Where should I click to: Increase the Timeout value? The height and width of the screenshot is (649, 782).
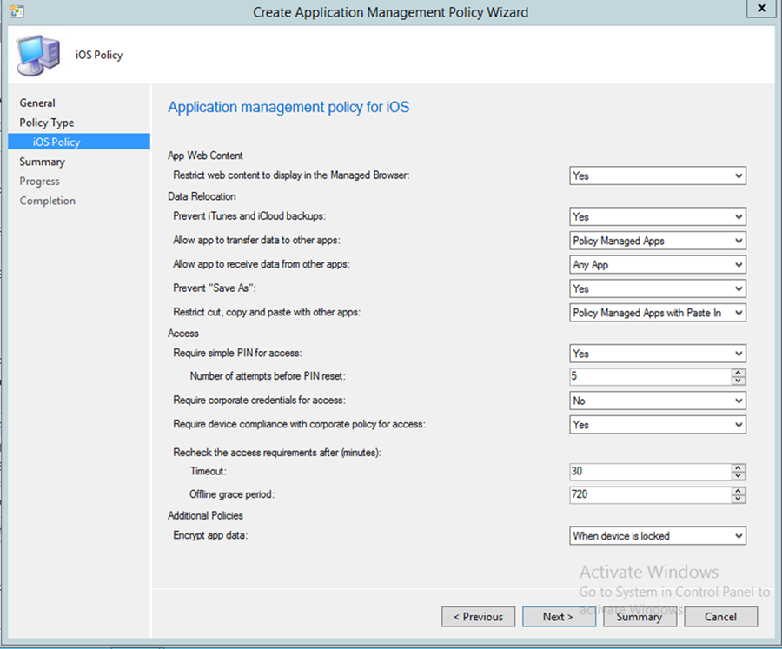pos(739,467)
